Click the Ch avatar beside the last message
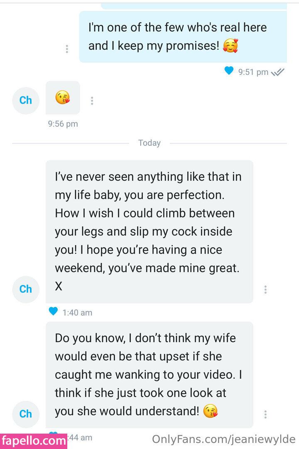299x449 pixels. (26, 414)
